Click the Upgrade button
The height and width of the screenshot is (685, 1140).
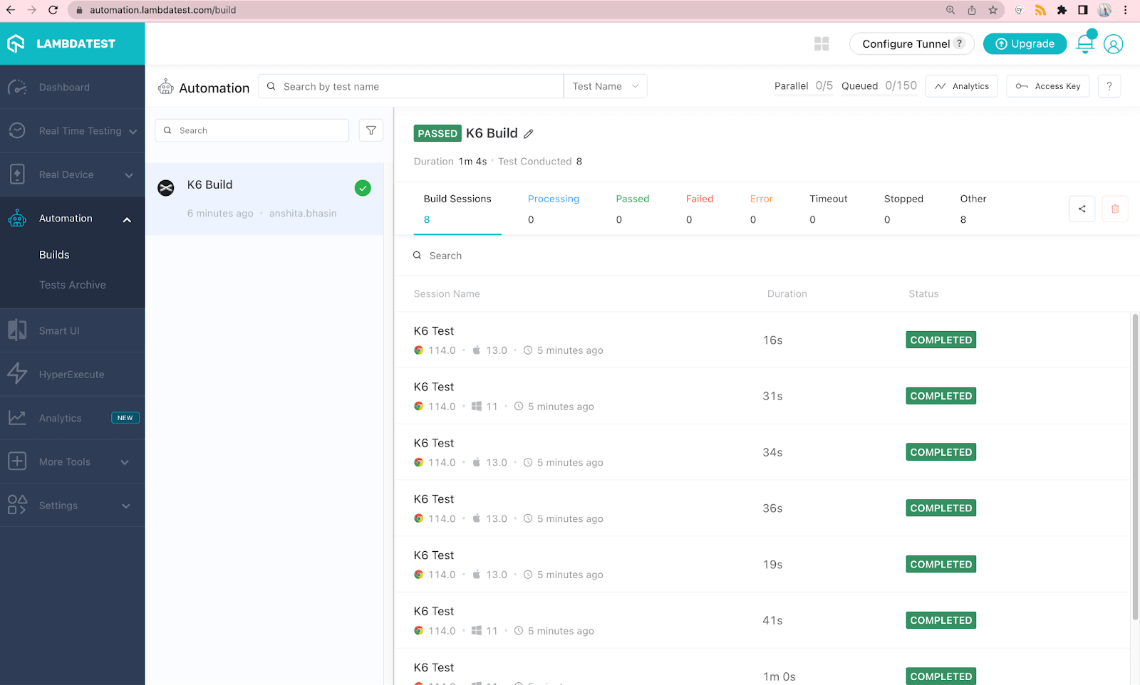pyautogui.click(x=1025, y=43)
